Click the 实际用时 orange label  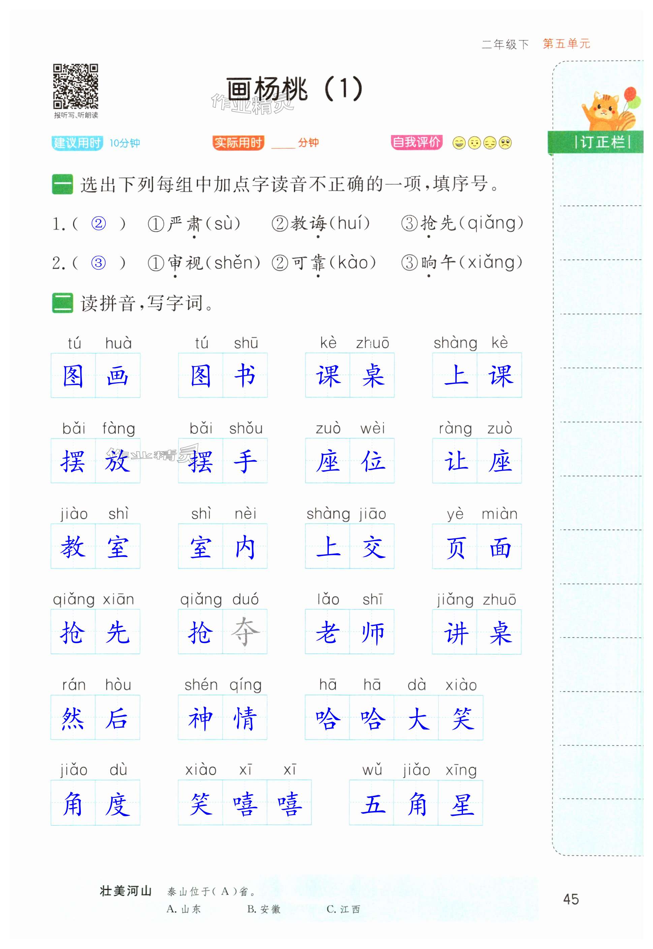[x=238, y=143]
